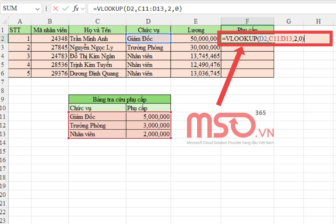336x224 pixels.
Task: Select column D header
Action: tap(148, 21)
